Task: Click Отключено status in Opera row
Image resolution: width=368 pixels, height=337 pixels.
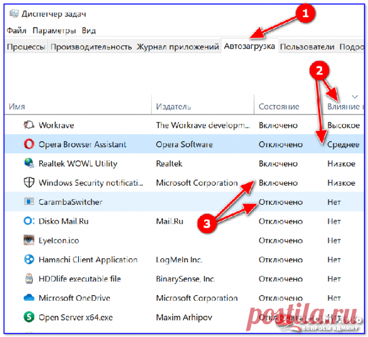Action: pyautogui.click(x=280, y=144)
